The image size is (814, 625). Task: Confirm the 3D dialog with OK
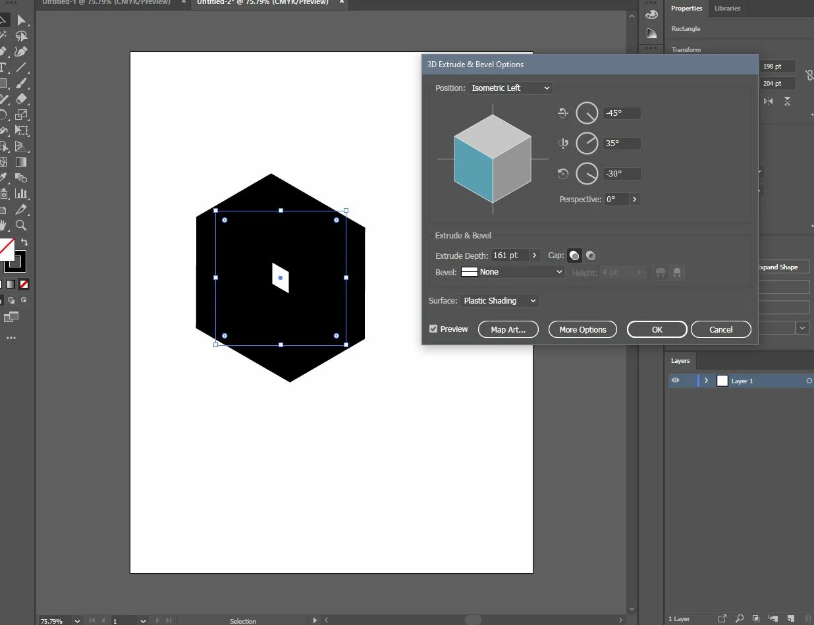click(x=657, y=329)
